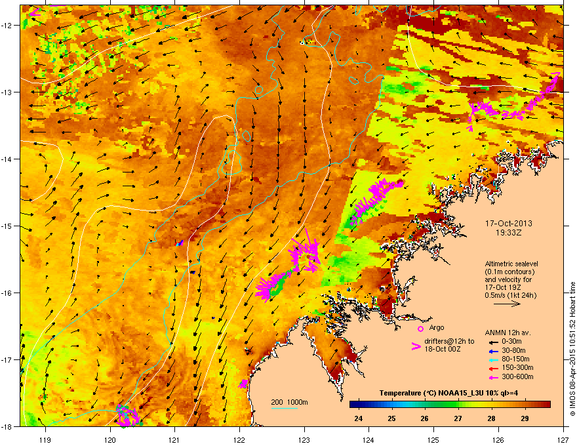Click the 18-Oct 00Z text
The height and width of the screenshot is (446, 577).
pyautogui.click(x=443, y=349)
